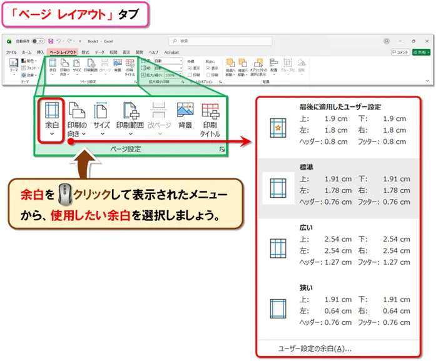Open the 縦 height dropdown
This screenshot has height=363, width=438.
click(x=168, y=68)
